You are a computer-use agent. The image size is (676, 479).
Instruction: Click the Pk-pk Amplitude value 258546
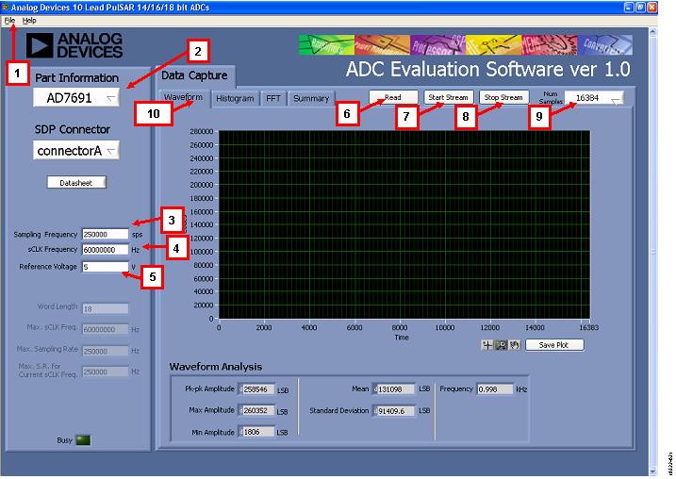257,389
